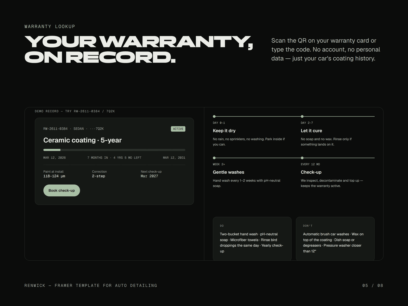Select the Gentle washes heading
The width and height of the screenshot is (408, 306).
click(x=228, y=172)
